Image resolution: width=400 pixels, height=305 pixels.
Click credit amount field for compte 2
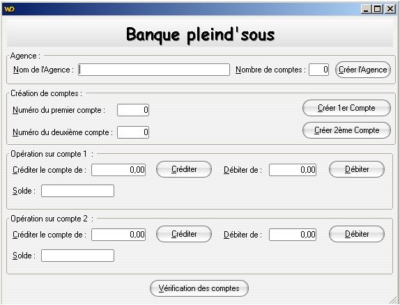[118, 235]
